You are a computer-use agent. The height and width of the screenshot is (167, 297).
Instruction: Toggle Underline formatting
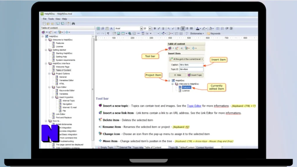coord(163,28)
